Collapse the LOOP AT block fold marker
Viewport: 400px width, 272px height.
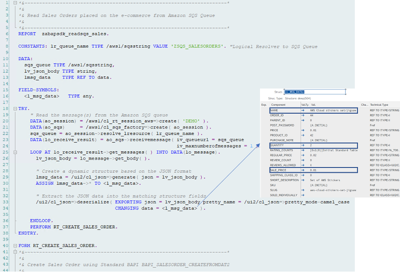tap(15, 152)
